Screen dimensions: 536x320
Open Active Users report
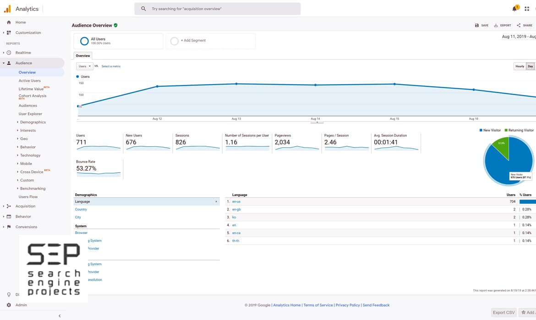(x=29, y=80)
